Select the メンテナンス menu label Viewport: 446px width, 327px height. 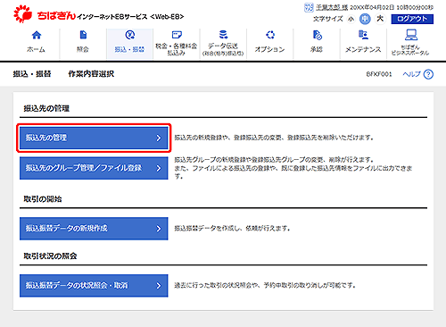point(363,49)
